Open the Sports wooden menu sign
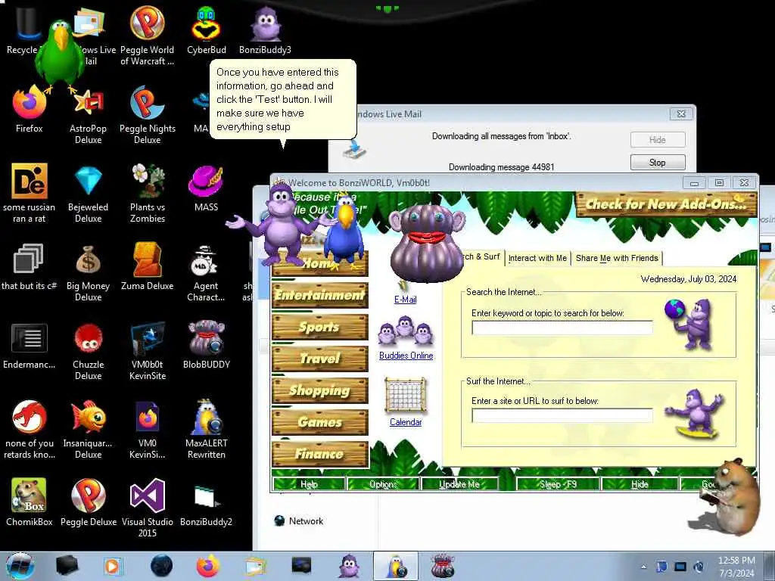The image size is (775, 581). (320, 327)
